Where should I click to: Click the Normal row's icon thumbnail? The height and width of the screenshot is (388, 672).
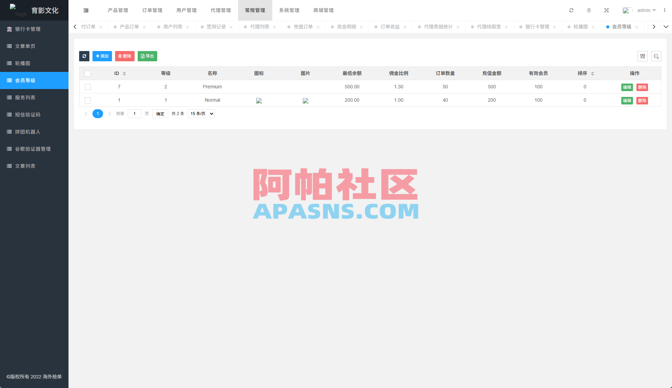259,100
